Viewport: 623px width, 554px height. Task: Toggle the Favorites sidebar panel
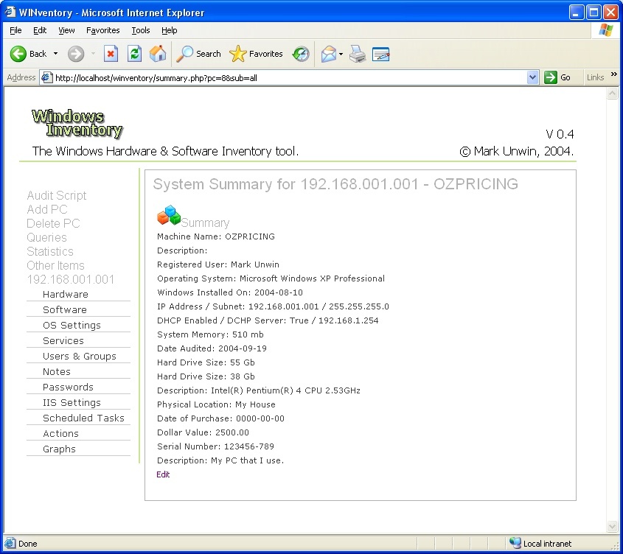(x=255, y=54)
